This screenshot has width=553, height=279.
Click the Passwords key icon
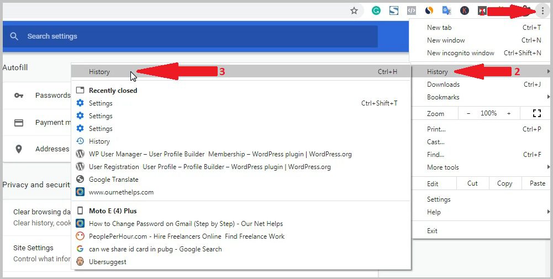[x=19, y=95]
